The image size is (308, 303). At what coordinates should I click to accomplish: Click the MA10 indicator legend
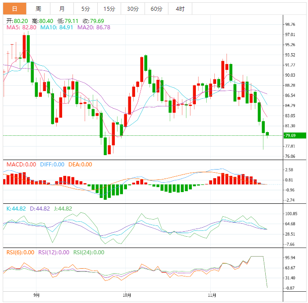[x=57, y=28]
